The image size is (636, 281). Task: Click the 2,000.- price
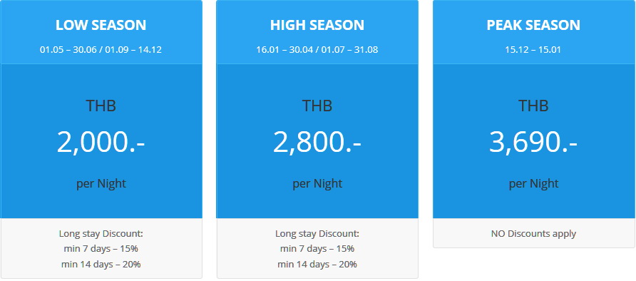click(101, 143)
